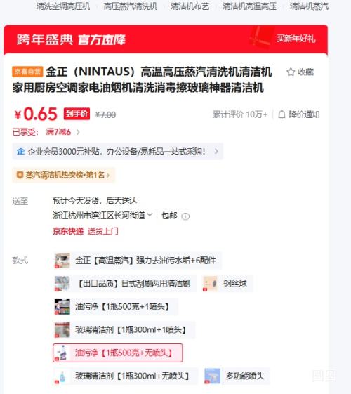Click the star favorite icon

(291, 72)
